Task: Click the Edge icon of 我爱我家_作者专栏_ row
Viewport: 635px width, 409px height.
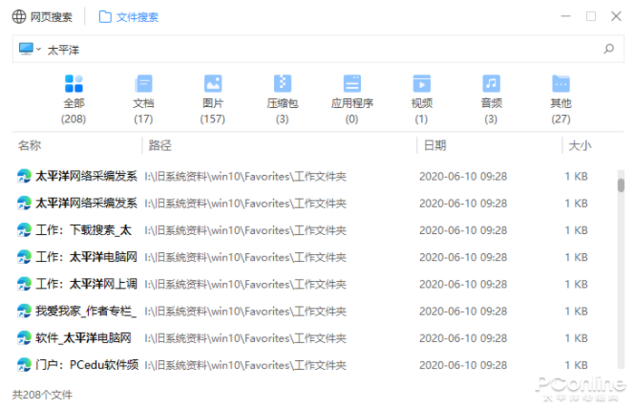Action: [x=24, y=311]
